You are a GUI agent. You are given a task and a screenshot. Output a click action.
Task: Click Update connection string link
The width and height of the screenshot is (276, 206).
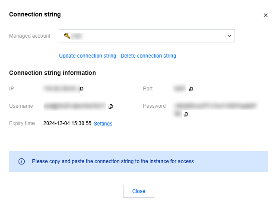(x=88, y=56)
